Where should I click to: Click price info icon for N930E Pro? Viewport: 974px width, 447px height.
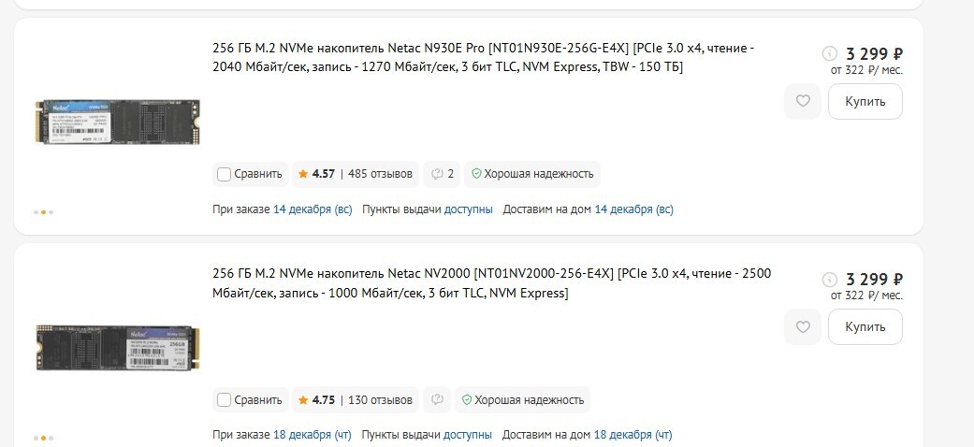point(828,53)
